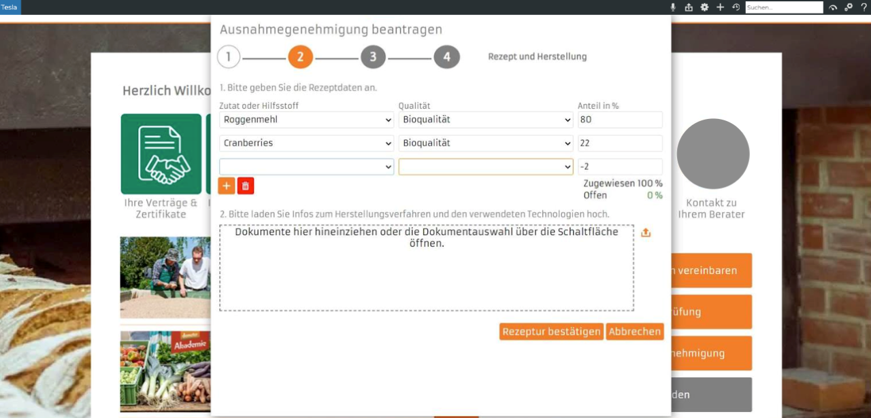Jump to wizard step 3 circle
871x418 pixels.
(373, 57)
